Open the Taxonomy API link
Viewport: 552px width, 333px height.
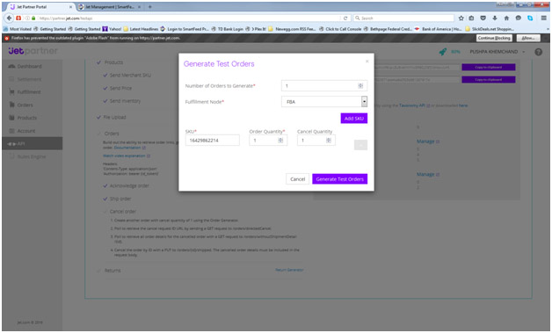[412, 105]
